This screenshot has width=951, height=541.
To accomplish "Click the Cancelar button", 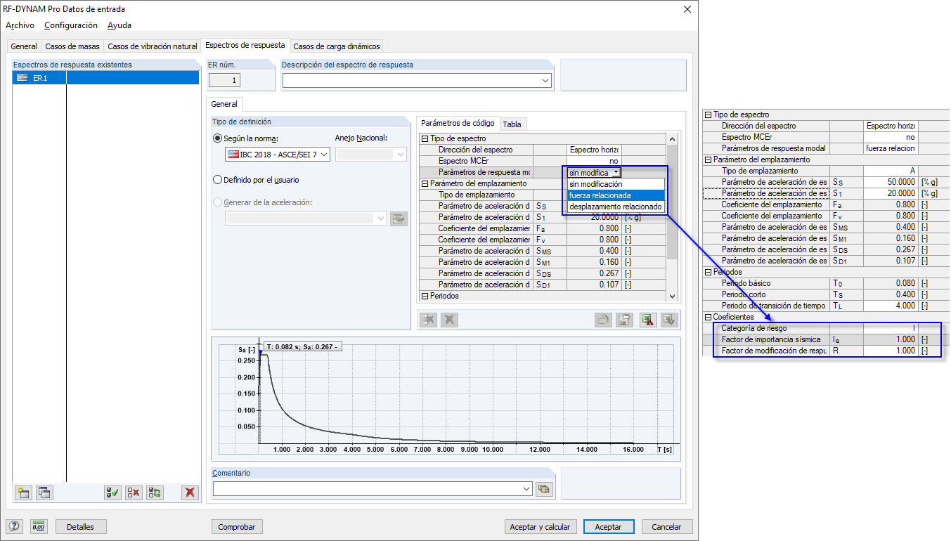I will (666, 526).
